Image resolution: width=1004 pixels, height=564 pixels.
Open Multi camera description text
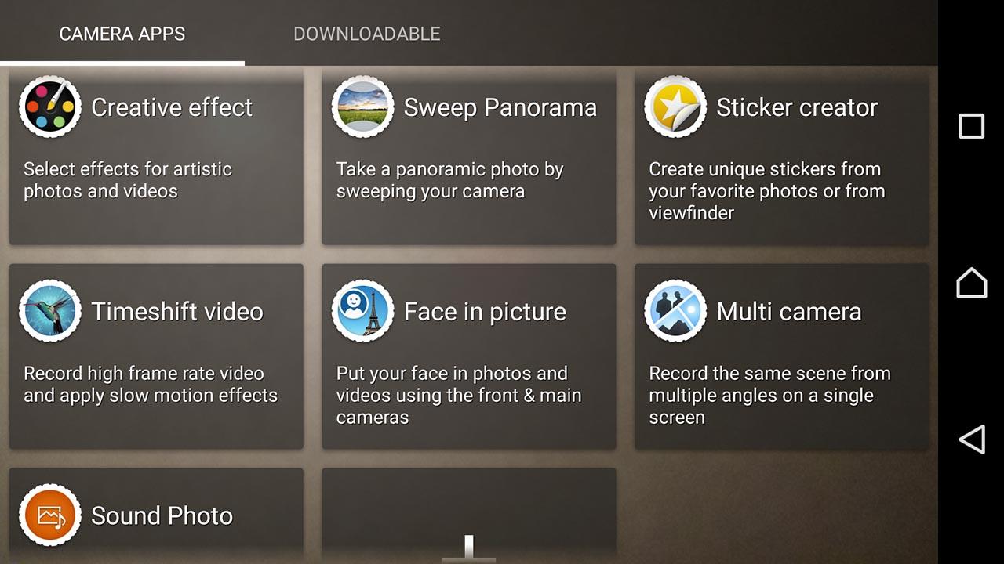coord(769,395)
